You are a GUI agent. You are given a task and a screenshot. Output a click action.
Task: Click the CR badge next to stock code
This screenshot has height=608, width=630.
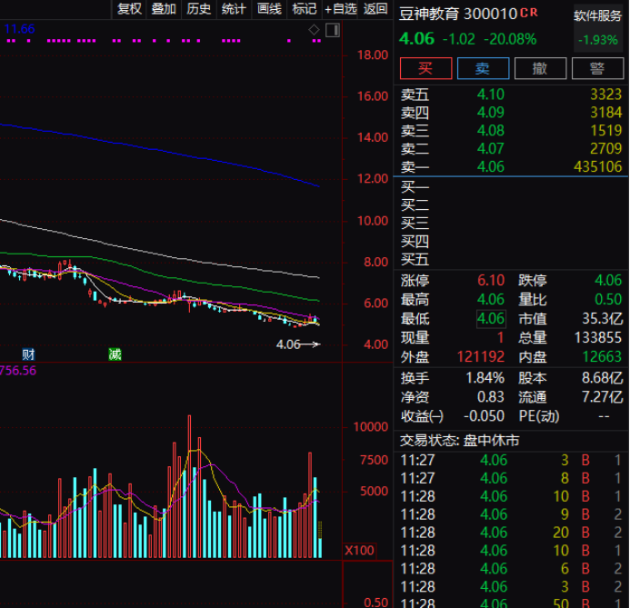529,13
